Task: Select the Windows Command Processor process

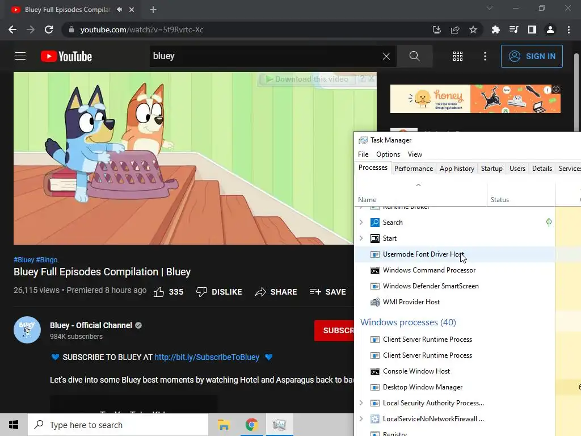Action: [x=454, y=270]
